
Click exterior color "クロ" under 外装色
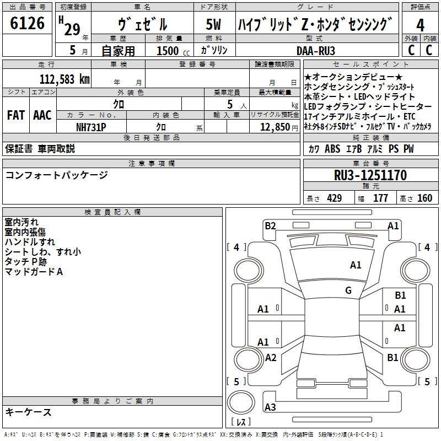tap(119, 104)
